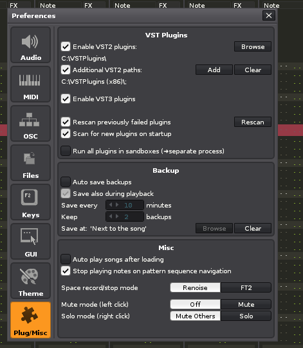Select the Keys F2 keycap icon
The width and height of the screenshot is (303, 348).
tap(29, 197)
